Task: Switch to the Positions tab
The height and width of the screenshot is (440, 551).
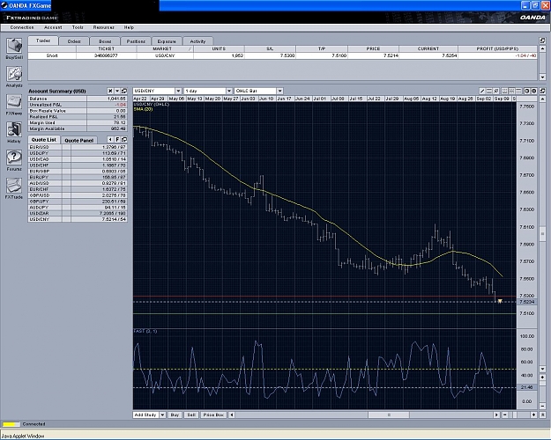Action: 136,41
